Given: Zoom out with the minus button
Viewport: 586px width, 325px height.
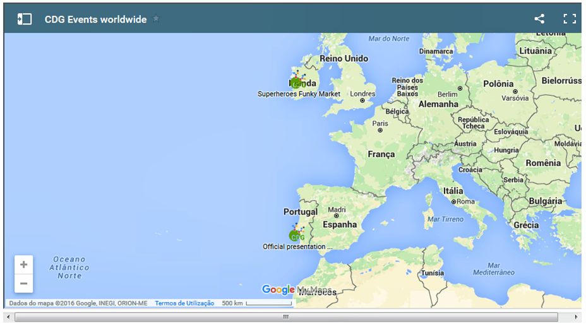Looking at the screenshot, I should (24, 283).
